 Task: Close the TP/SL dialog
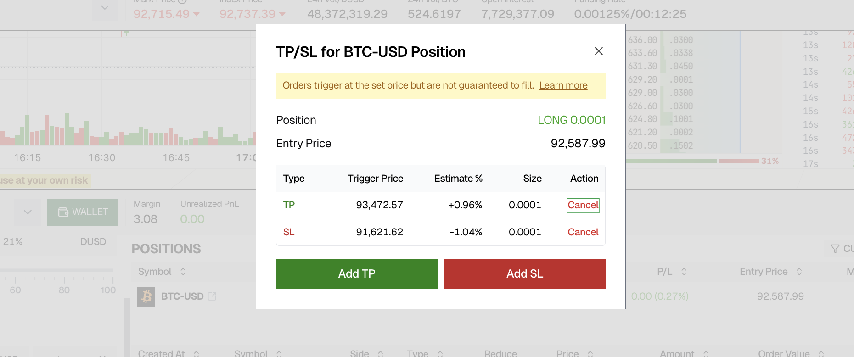(x=599, y=51)
